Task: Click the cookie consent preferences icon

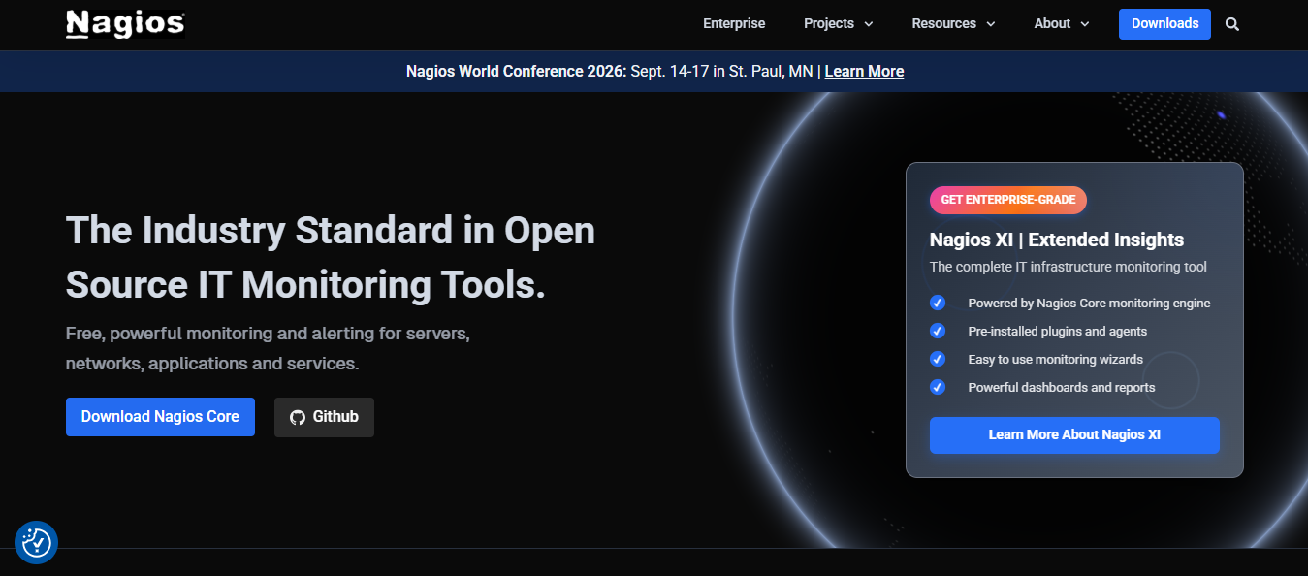Action: (37, 542)
